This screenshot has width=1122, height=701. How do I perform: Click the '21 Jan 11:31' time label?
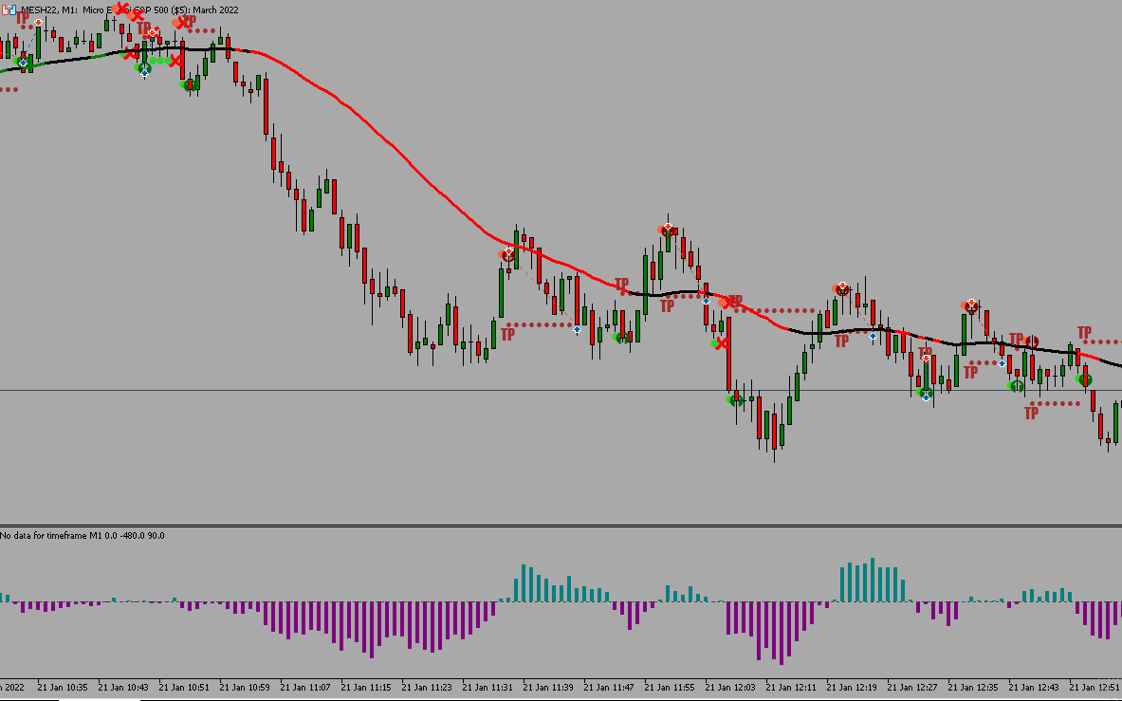pyautogui.click(x=487, y=688)
